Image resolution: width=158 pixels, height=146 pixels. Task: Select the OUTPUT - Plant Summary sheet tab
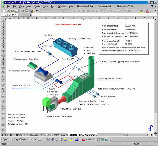[x=82, y=135]
